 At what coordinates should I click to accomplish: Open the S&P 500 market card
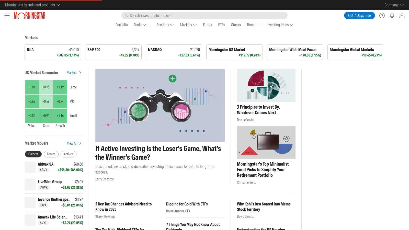[x=113, y=52]
